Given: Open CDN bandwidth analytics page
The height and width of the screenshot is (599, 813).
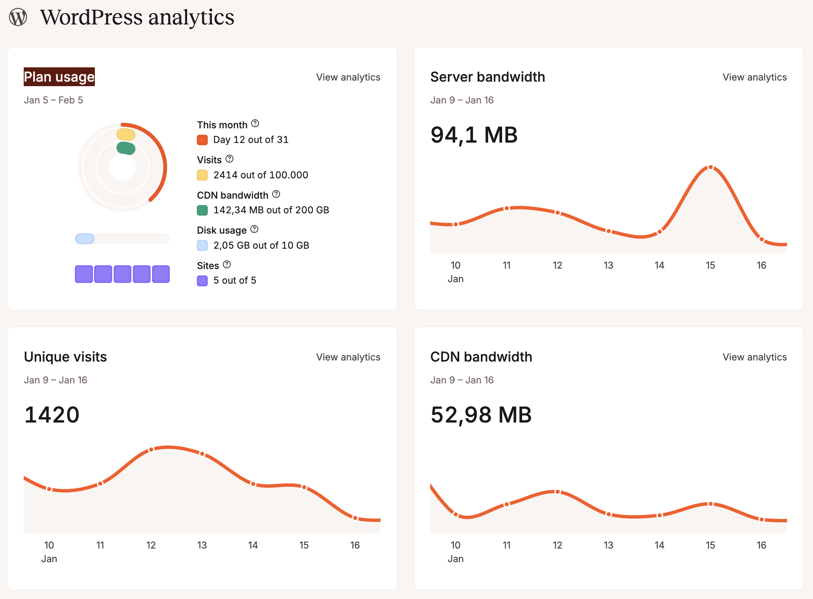Looking at the screenshot, I should (x=754, y=357).
